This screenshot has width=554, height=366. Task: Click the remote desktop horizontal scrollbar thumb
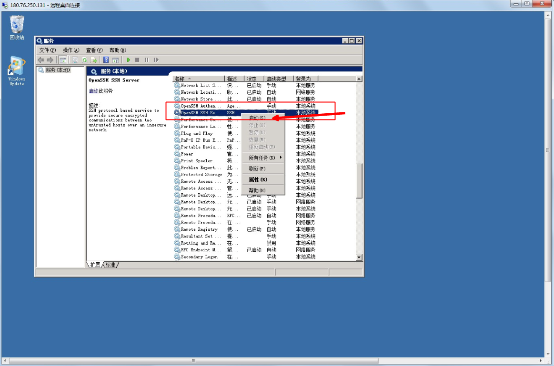click(193, 361)
